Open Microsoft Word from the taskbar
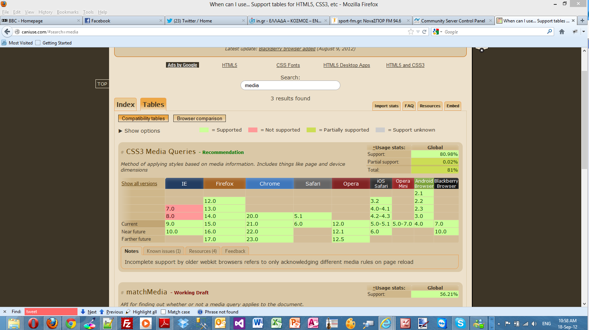 258,323
